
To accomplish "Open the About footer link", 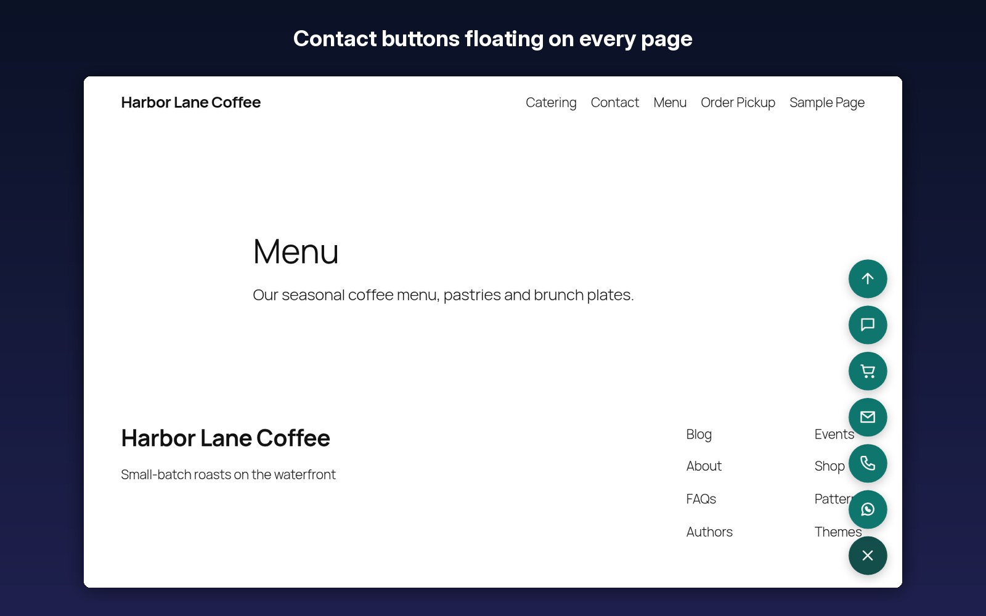I will [704, 466].
